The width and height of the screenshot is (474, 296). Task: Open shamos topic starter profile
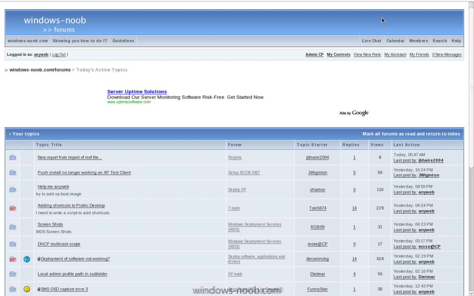tap(317, 190)
